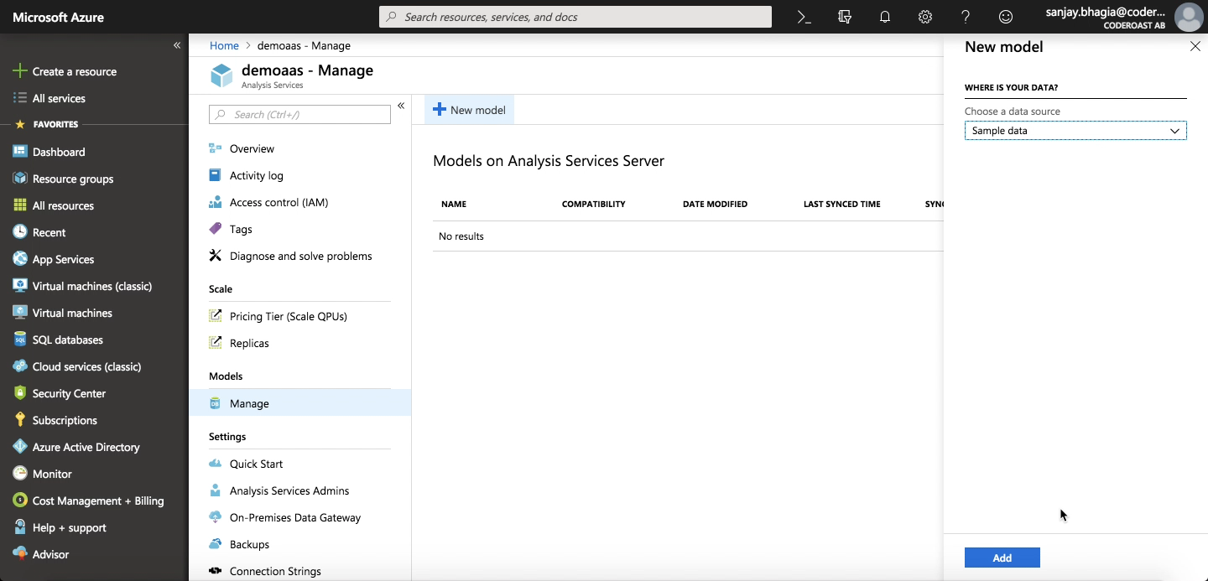Click the demoaas - Manage breadcrumb

coord(304,45)
